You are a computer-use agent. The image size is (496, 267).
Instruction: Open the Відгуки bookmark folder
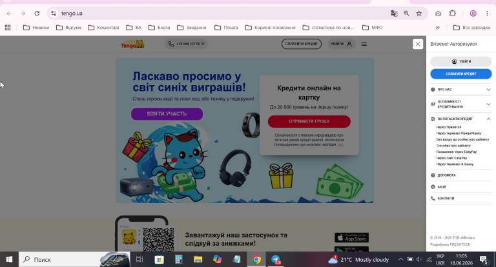coord(68,28)
